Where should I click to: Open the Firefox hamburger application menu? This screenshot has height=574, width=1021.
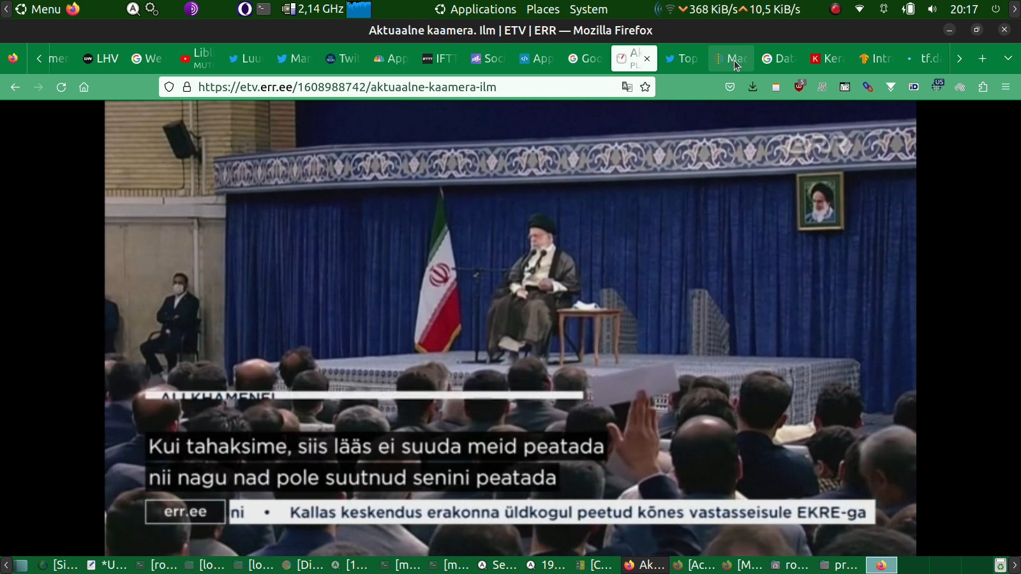tap(1006, 87)
